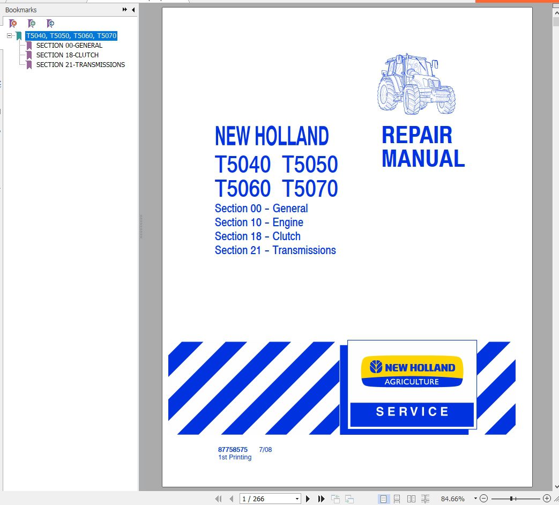Click the panel splitter grip handle

pos(141,226)
